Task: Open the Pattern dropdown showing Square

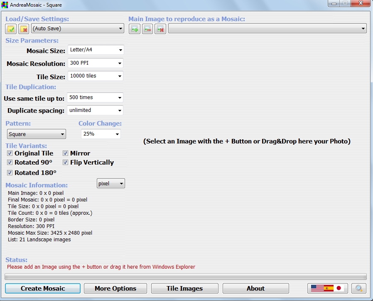Action: (37, 134)
